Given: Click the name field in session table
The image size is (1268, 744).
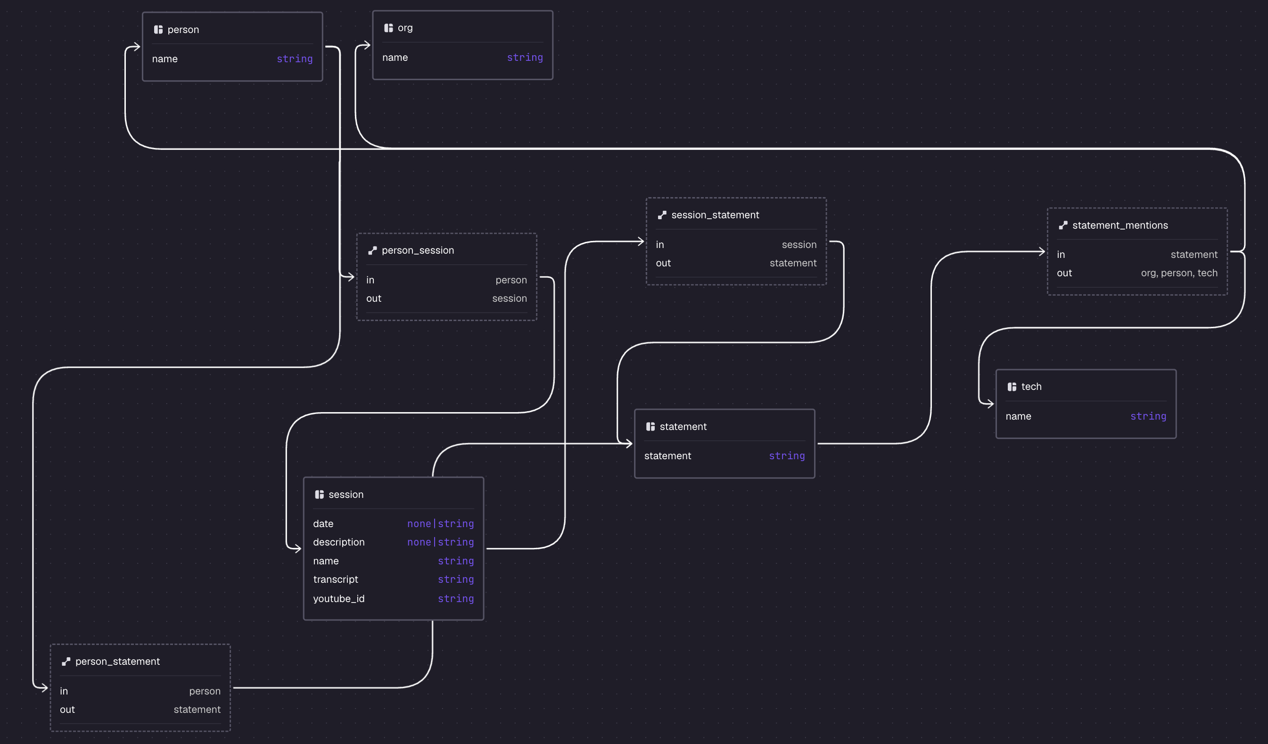Looking at the screenshot, I should pos(394,561).
